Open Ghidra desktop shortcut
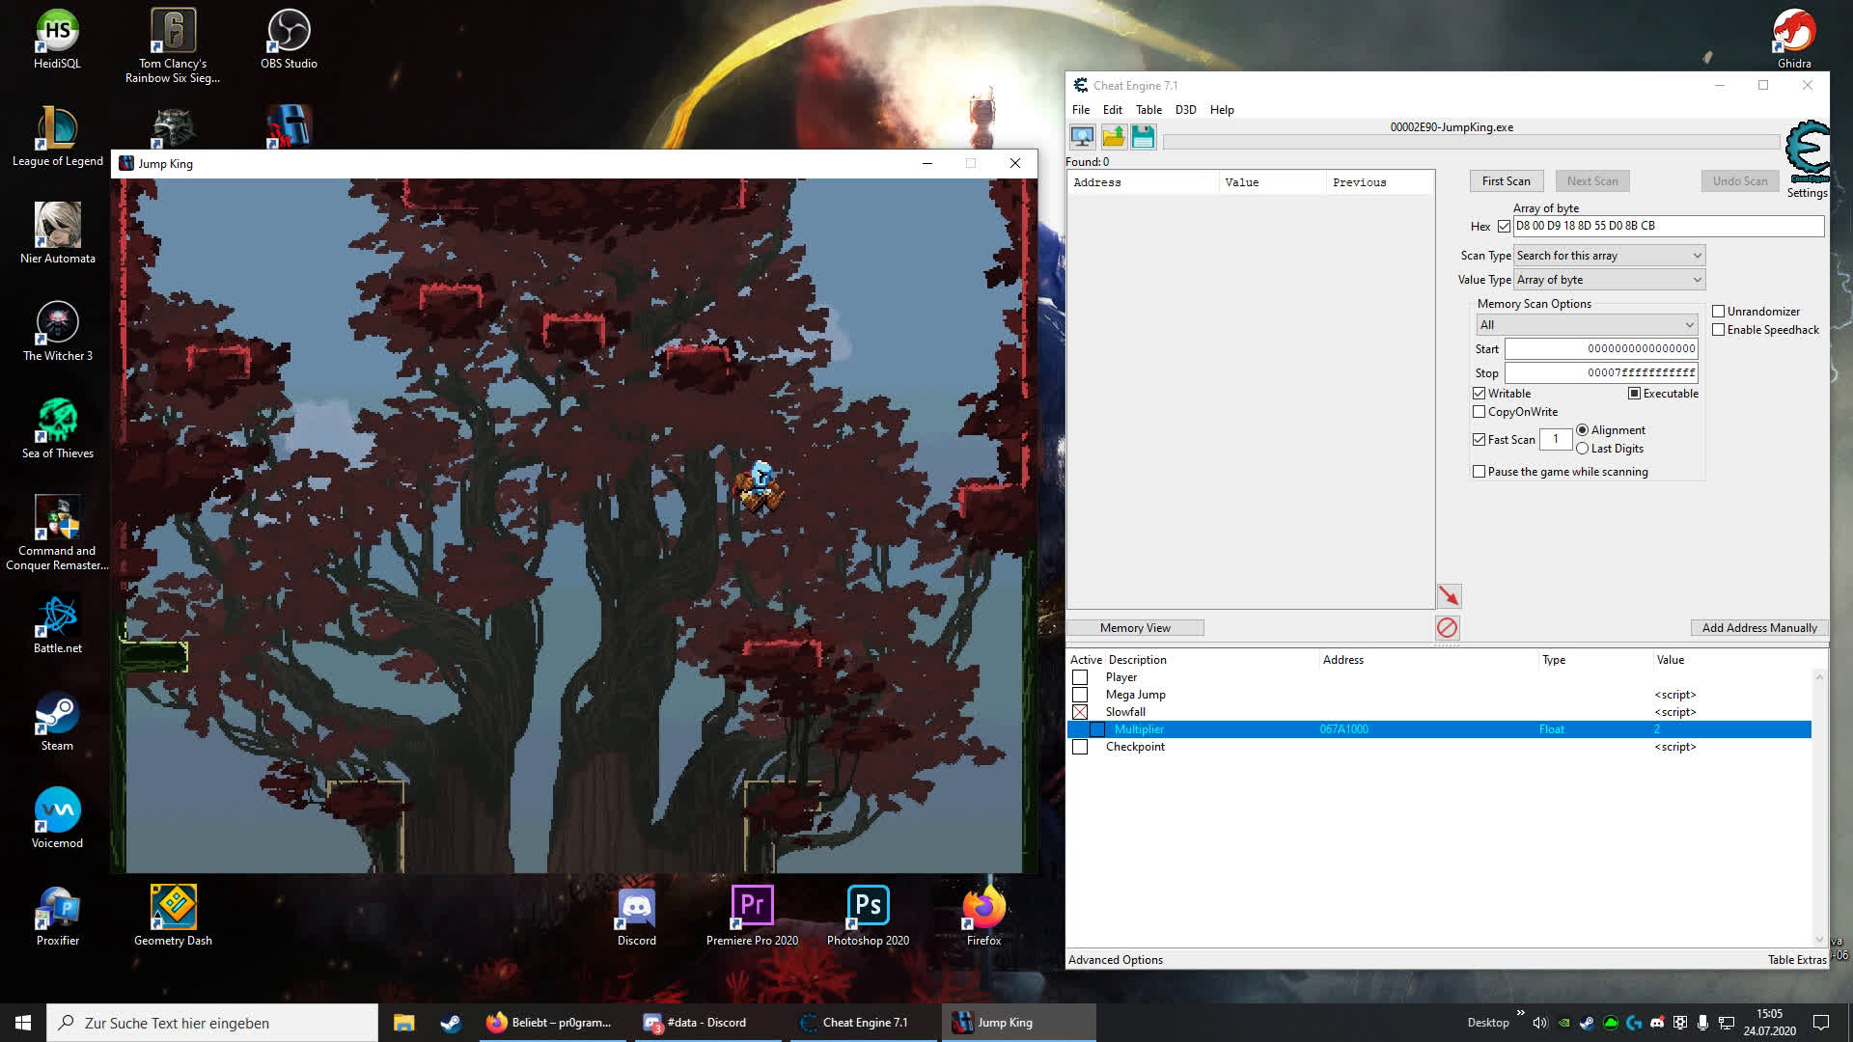Viewport: 1853px width, 1042px height. pyautogui.click(x=1794, y=40)
